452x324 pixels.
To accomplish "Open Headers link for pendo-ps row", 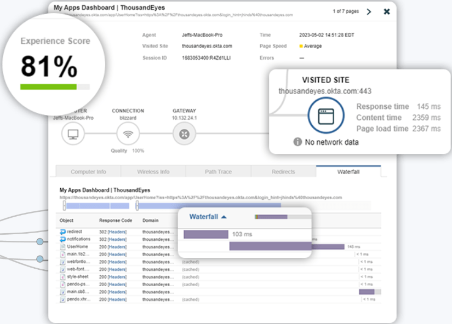I will point(117,284).
